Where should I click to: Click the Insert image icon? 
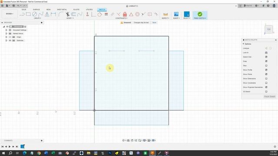pyautogui.click(x=176, y=14)
